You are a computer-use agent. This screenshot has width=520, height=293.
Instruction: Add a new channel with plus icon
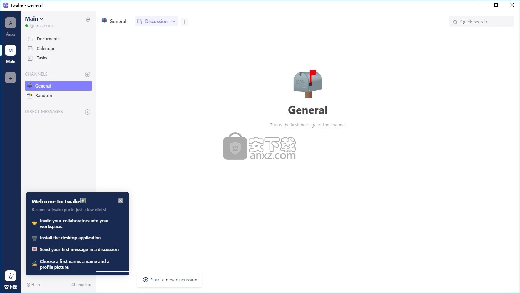click(x=87, y=74)
